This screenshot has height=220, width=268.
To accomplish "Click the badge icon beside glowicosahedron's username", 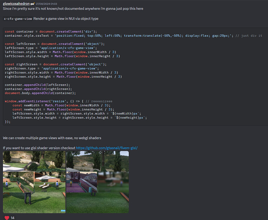I will point(32,4).
